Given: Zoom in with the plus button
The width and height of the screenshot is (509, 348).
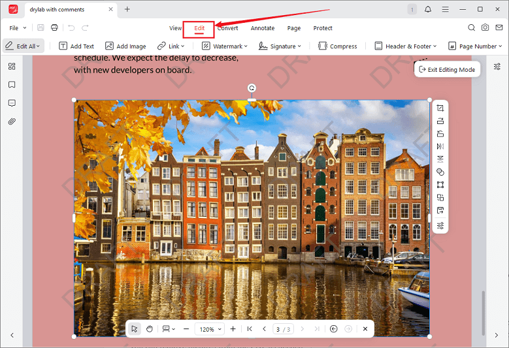Looking at the screenshot, I should pyautogui.click(x=233, y=329).
